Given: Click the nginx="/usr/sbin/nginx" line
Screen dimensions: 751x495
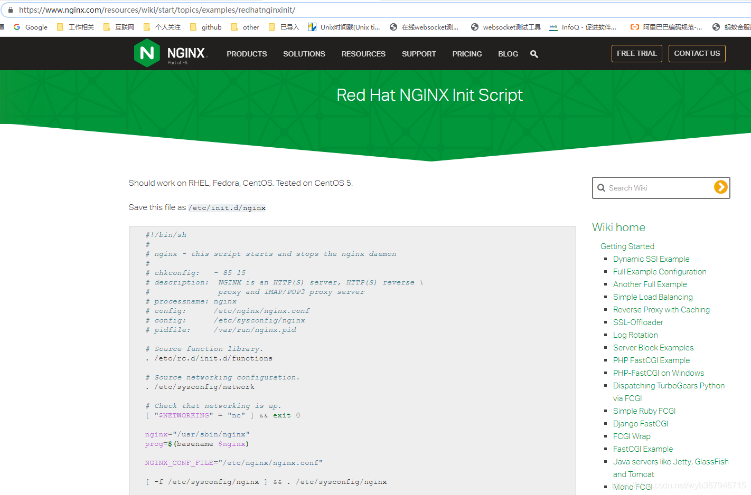Looking at the screenshot, I should pos(198,434).
